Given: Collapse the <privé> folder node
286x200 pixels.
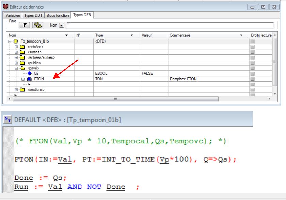Looking at the screenshot, I should 16,68.
